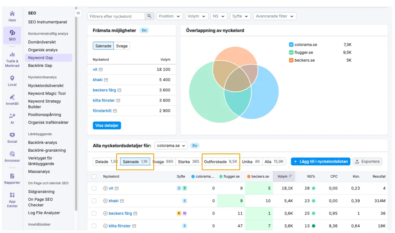Open the AI sparkle icon
The image size is (395, 233).
click(12, 116)
